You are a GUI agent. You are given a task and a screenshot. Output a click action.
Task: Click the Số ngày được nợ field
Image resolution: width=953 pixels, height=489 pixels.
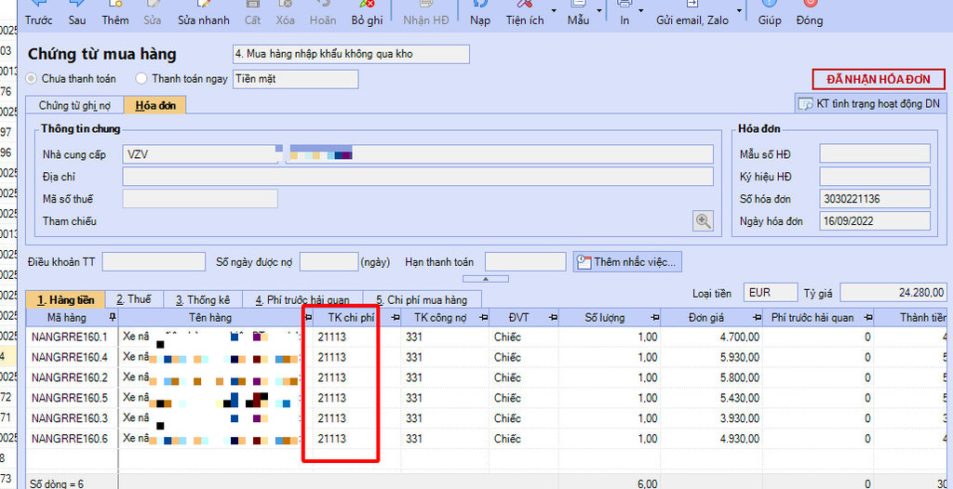[329, 262]
